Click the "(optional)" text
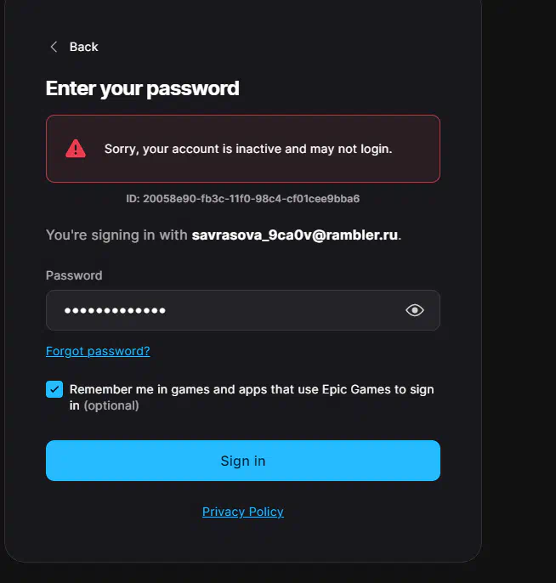The height and width of the screenshot is (583, 556). pyautogui.click(x=111, y=405)
